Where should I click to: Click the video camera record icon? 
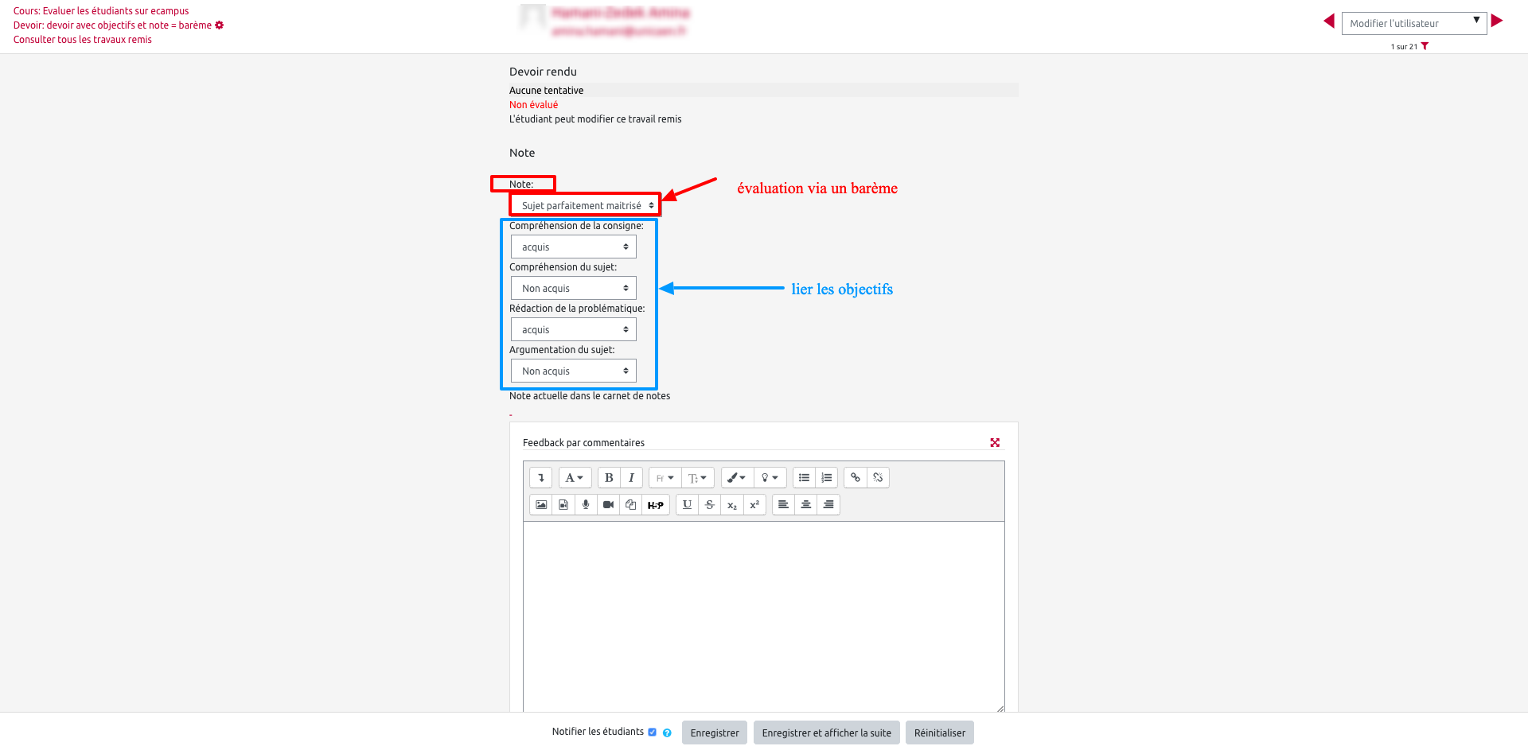pos(608,505)
